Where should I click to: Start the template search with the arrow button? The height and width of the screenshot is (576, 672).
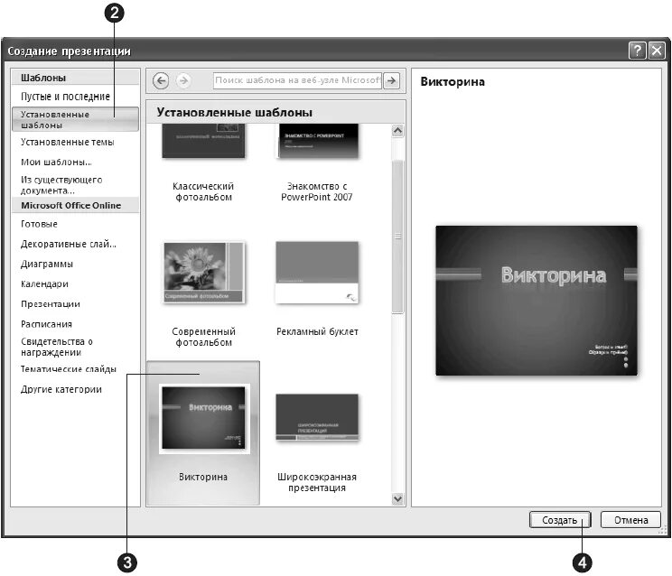click(x=392, y=80)
